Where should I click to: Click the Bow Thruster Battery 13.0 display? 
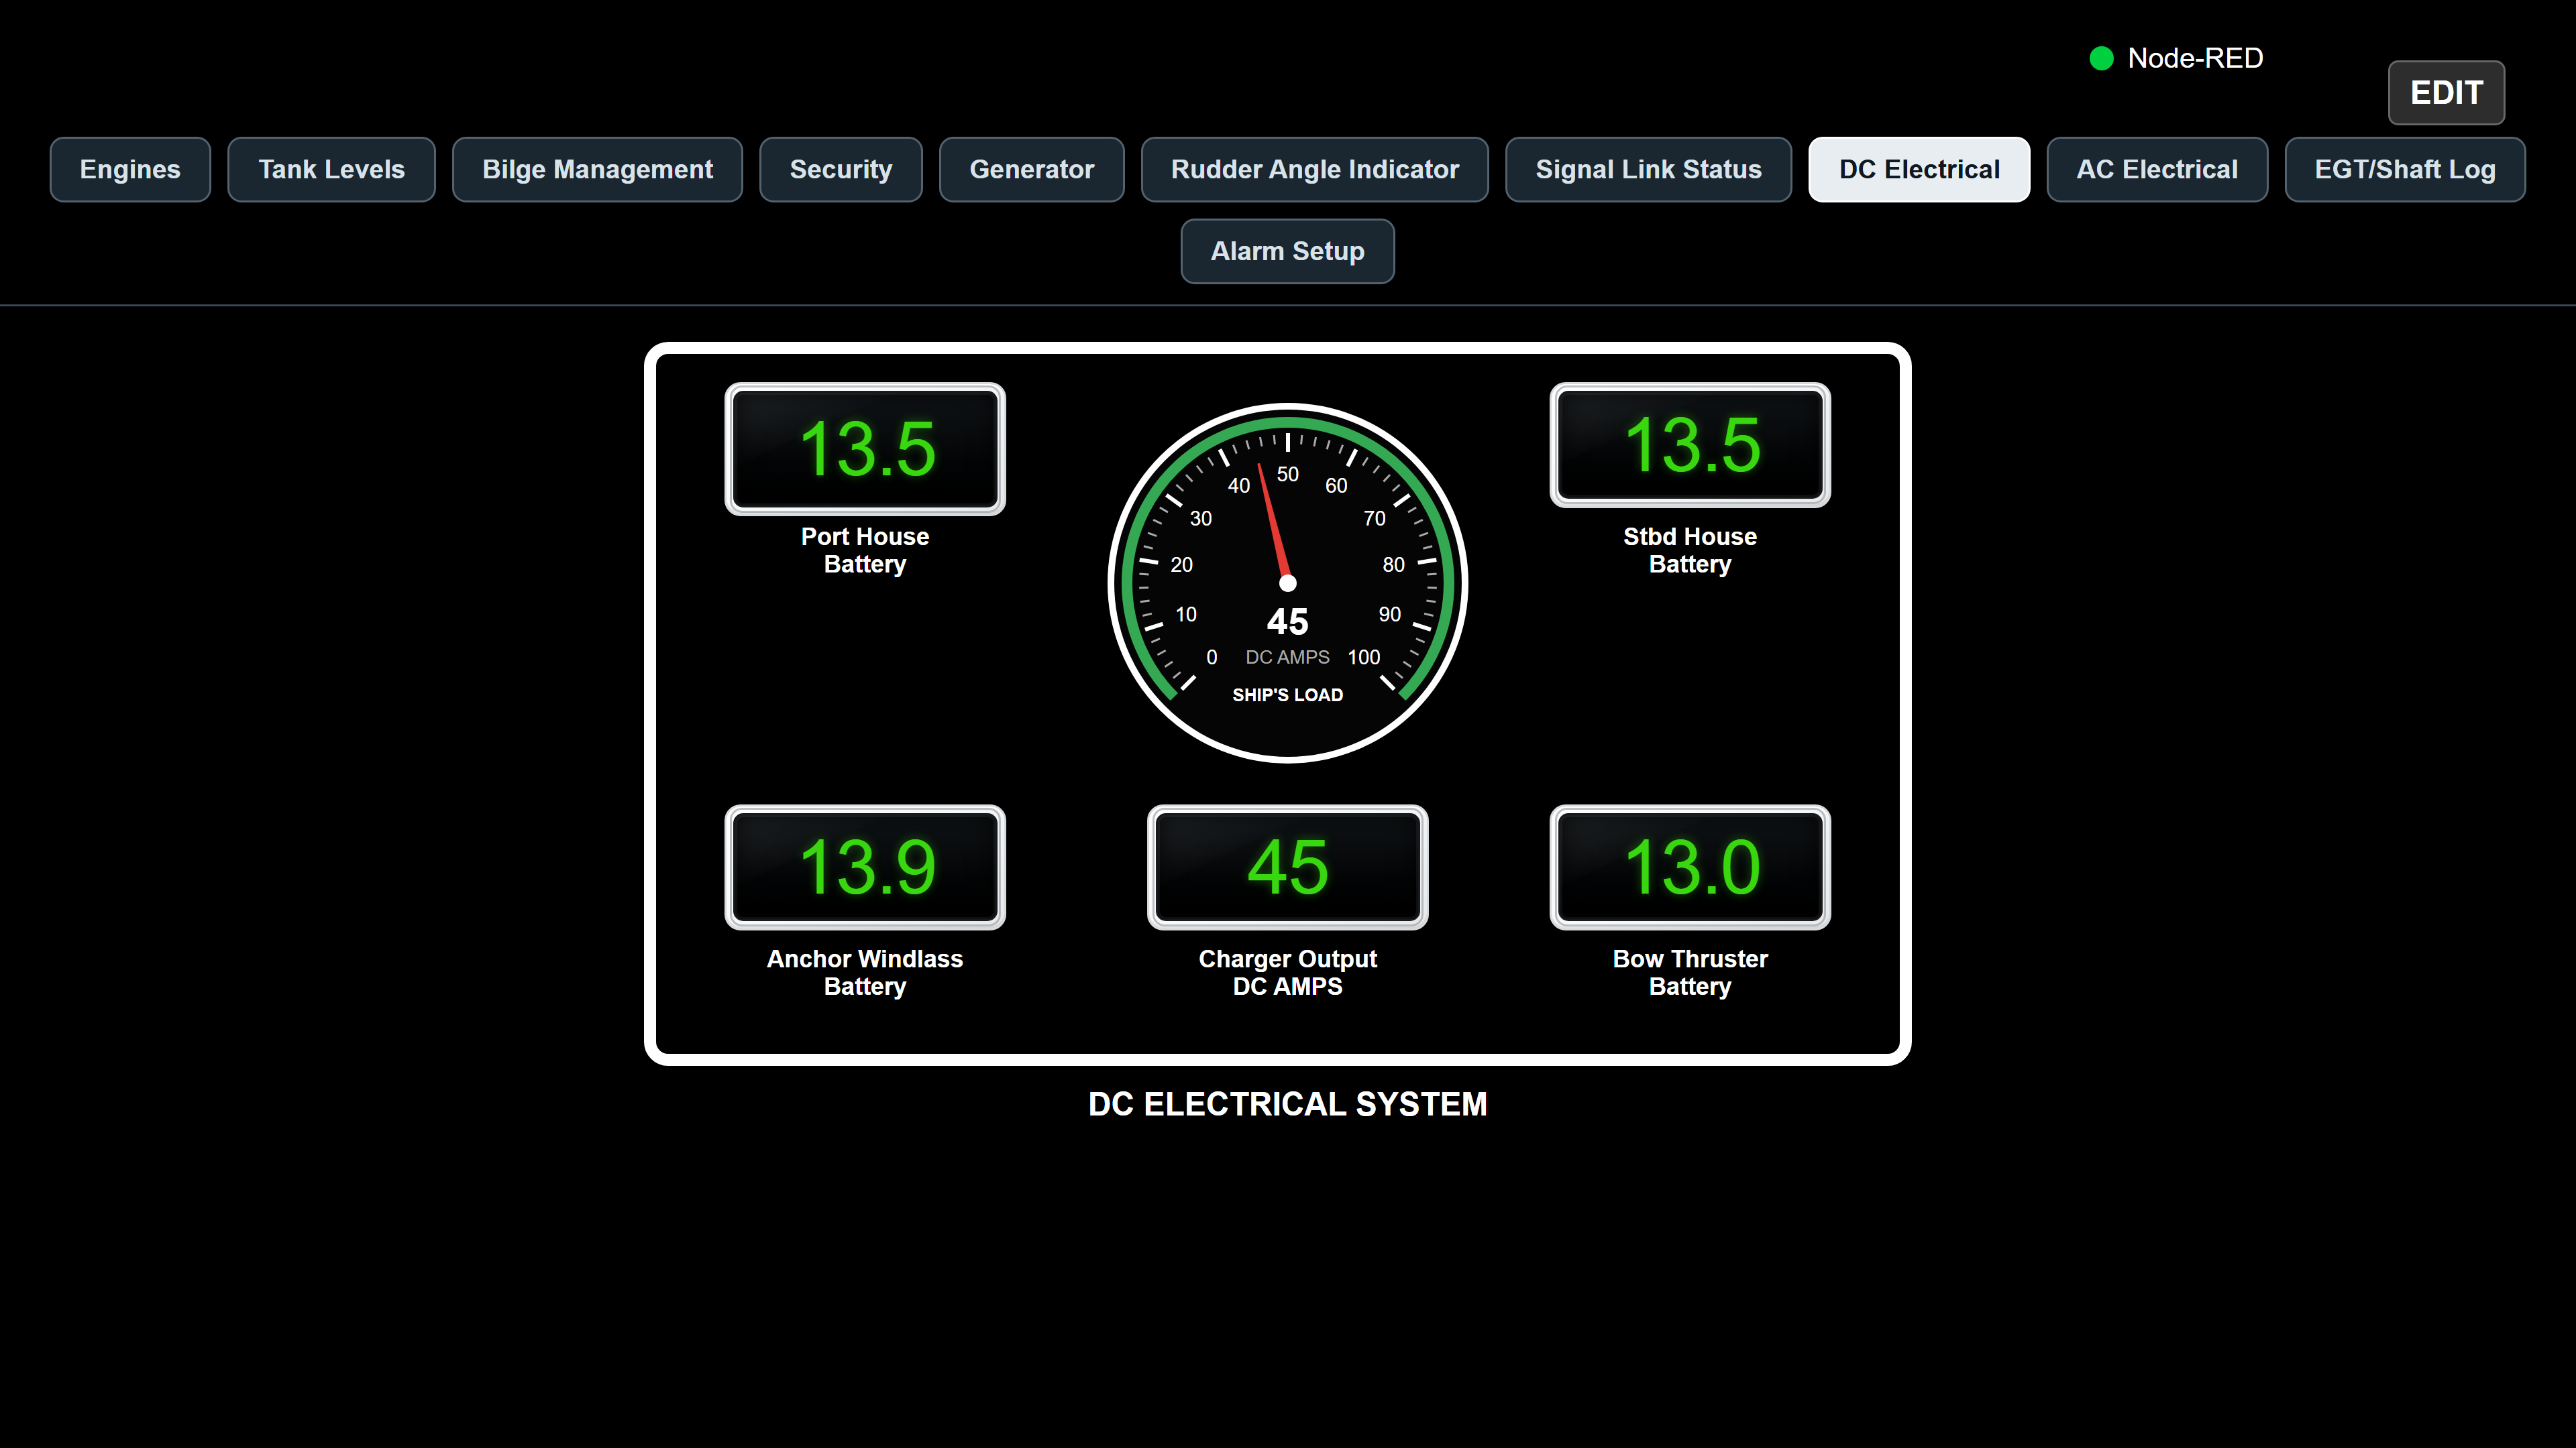[1690, 867]
